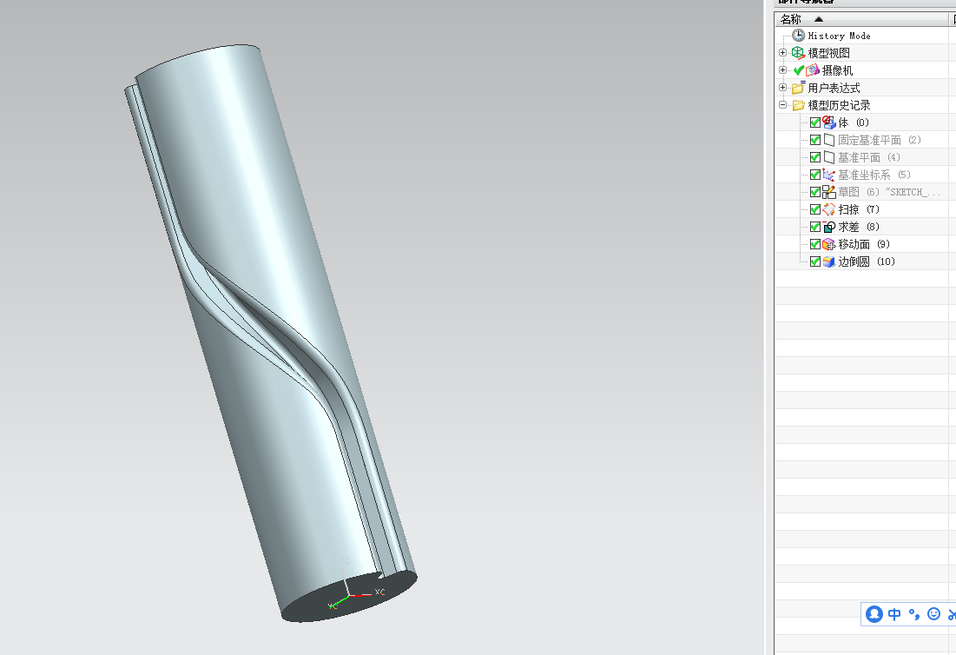This screenshot has height=655, width=956.
Task: Click the 边倒圆 (10) edge blend icon
Action: (828, 261)
